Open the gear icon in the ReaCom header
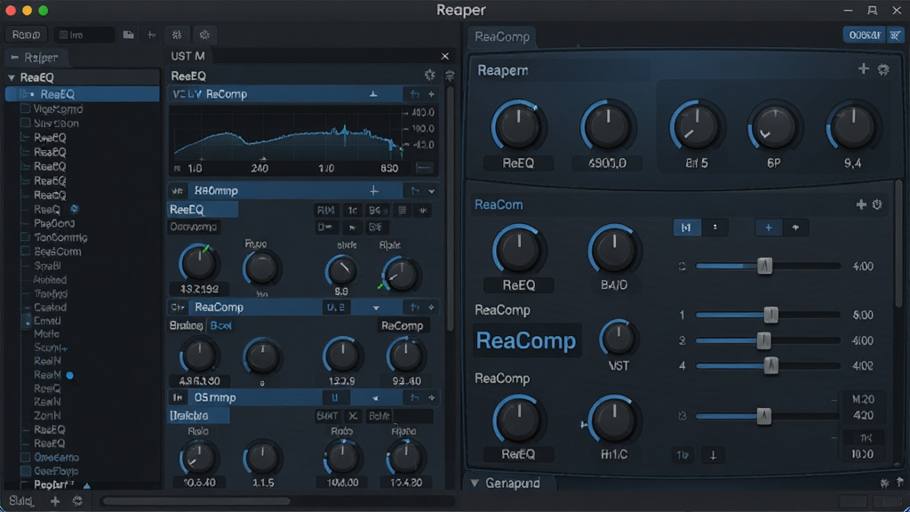 click(x=877, y=204)
